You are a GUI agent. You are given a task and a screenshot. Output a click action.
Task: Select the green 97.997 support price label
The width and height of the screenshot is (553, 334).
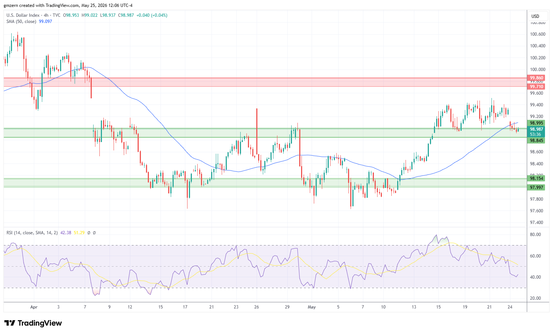[x=536, y=188]
